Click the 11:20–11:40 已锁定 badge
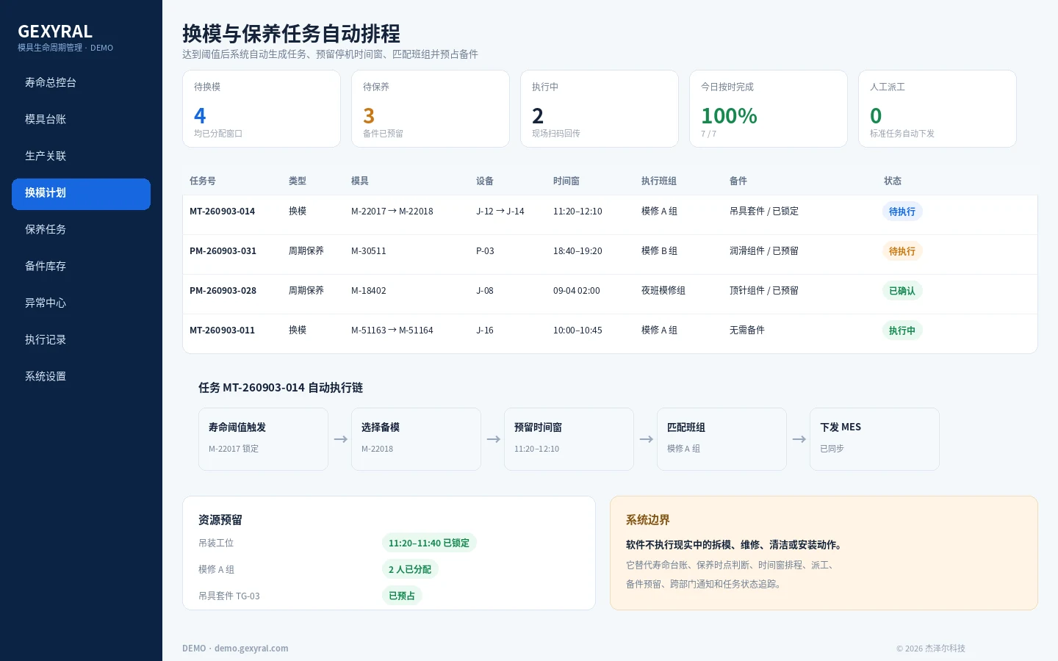Screen dimensions: 1058x661 [x=429, y=543]
